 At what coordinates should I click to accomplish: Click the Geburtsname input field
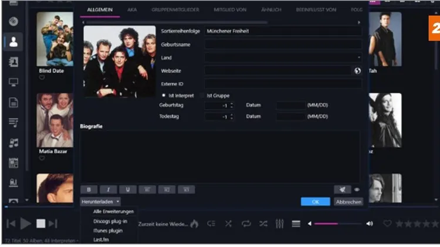point(283,45)
